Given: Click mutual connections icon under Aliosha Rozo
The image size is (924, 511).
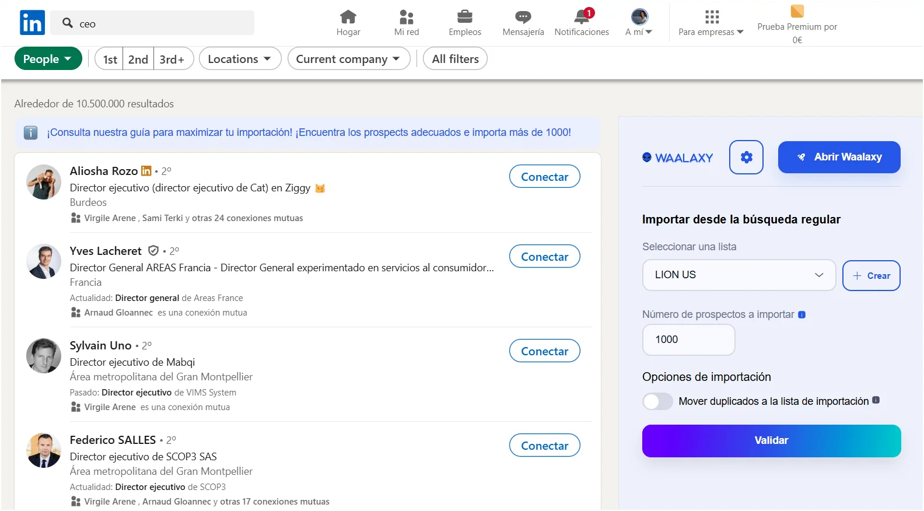Looking at the screenshot, I should coord(75,218).
